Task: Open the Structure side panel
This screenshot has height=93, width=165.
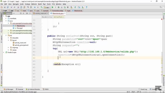Action: (1, 28)
